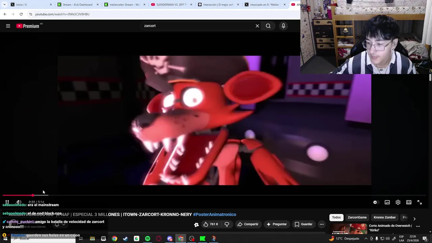Viewport: 432px width, 243px height.
Task: Open options for Corto Animado de Overwatch
Action: (418, 226)
